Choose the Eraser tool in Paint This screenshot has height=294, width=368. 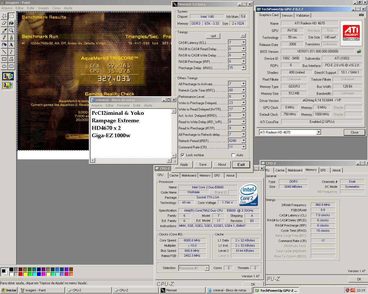(4, 23)
